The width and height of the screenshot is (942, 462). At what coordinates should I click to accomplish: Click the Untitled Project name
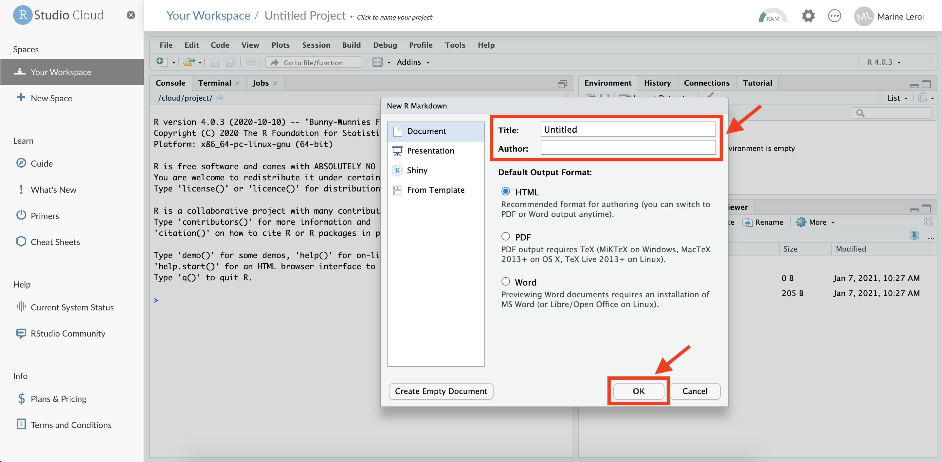(305, 16)
